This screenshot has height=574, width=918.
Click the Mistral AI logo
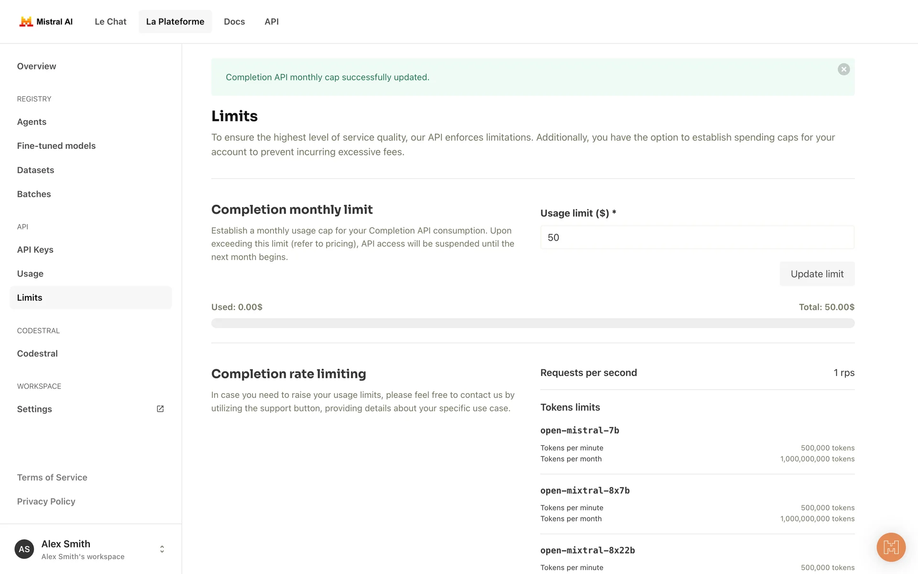point(46,22)
